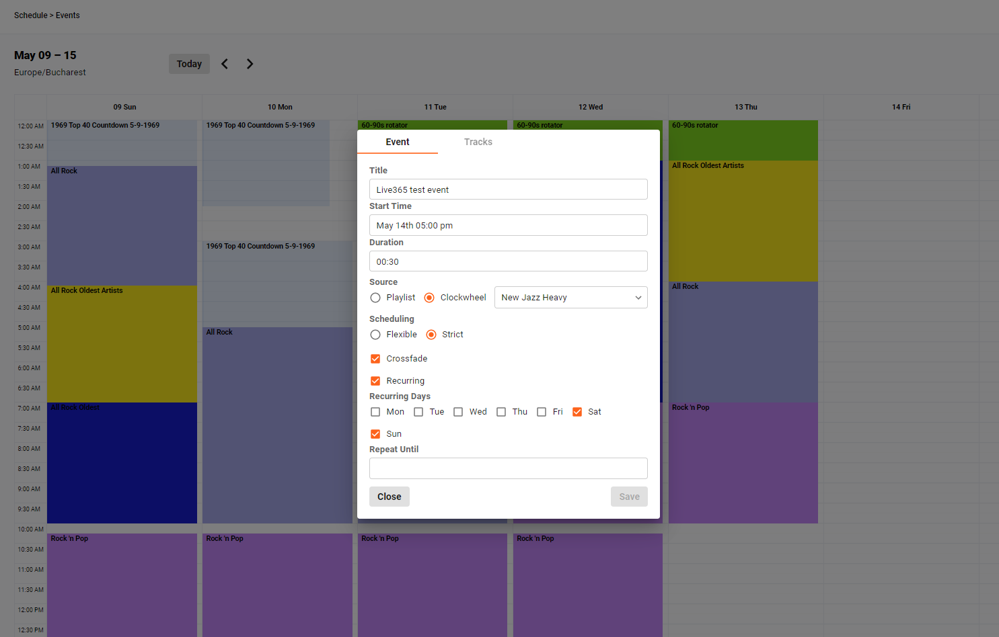Open the Repeat Until date picker
Image resolution: width=999 pixels, height=637 pixels.
508,468
